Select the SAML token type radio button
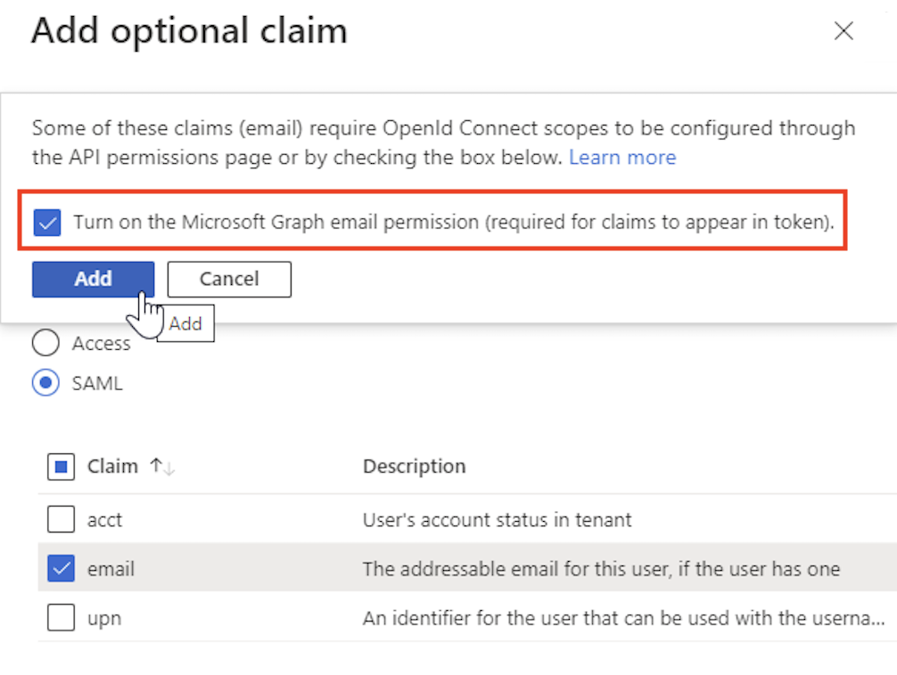 click(x=46, y=384)
